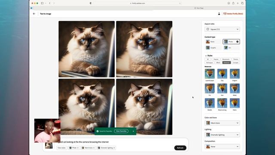Switch to the Popular styles tab
Screen dimensions: 275x155
point(216,59)
